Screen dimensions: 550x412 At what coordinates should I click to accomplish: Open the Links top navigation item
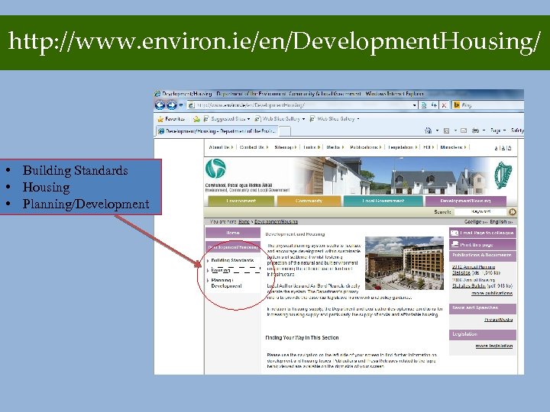(x=309, y=147)
